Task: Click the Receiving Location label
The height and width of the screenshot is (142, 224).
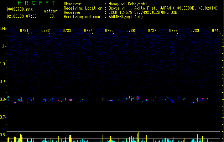Action: click(x=83, y=8)
